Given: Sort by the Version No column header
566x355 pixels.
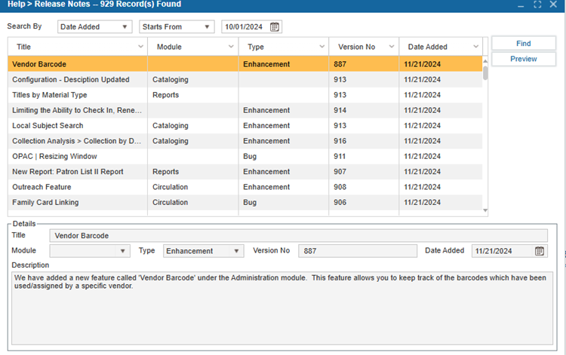Looking at the screenshot, I should (x=356, y=47).
